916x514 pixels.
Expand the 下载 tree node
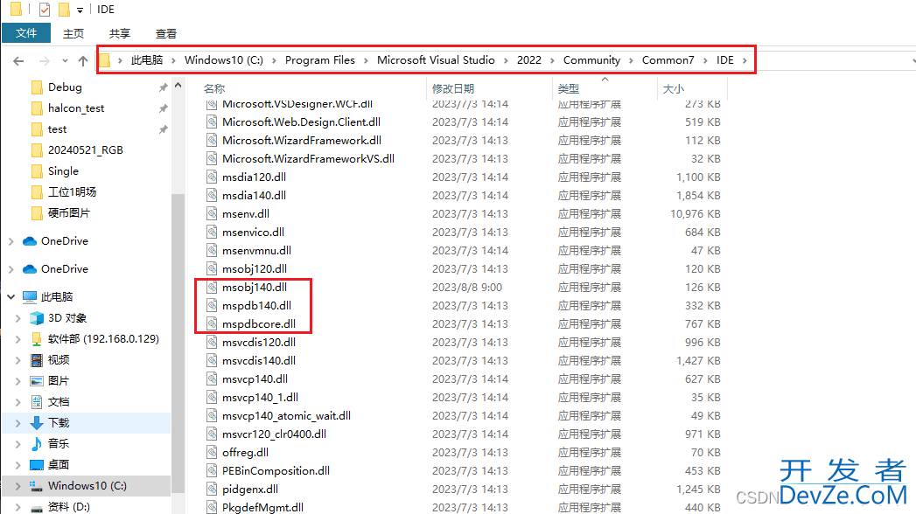point(18,423)
